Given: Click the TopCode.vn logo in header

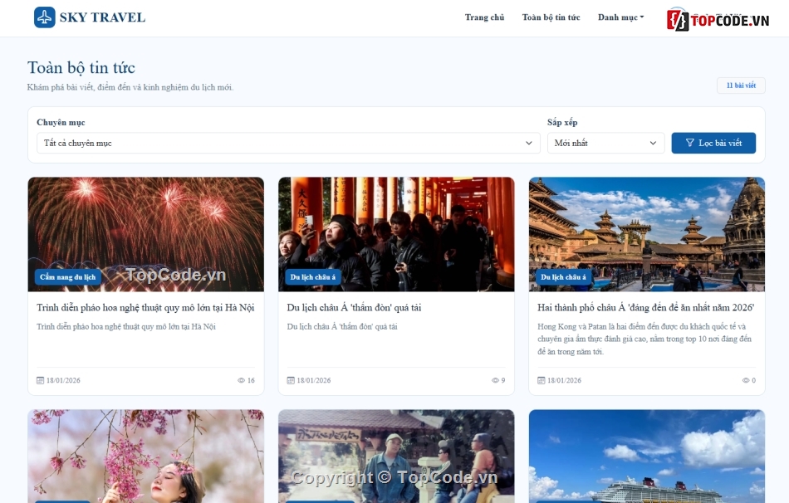Looking at the screenshot, I should point(718,20).
